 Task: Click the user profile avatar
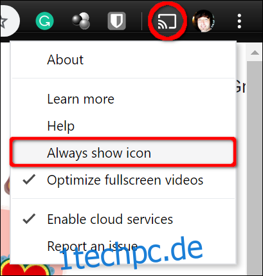[203, 21]
